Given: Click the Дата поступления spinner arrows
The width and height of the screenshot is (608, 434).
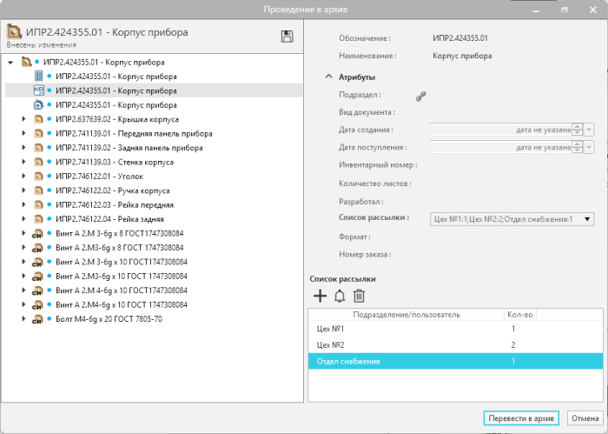Looking at the screenshot, I should click(578, 148).
